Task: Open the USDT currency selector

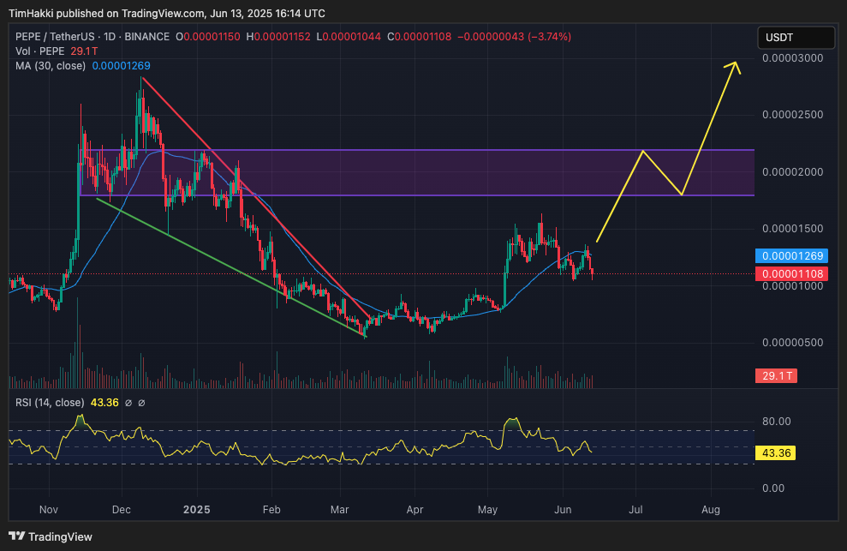Action: (x=796, y=38)
